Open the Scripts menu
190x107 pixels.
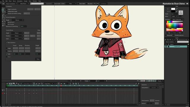pos(26,1)
